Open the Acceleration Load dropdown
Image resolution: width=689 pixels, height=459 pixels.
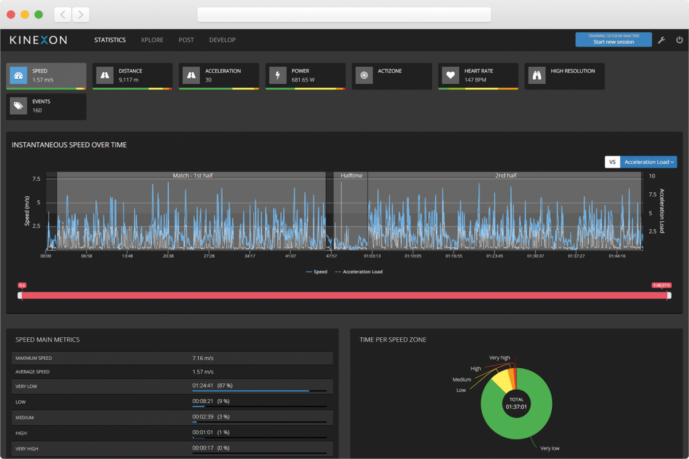point(648,162)
